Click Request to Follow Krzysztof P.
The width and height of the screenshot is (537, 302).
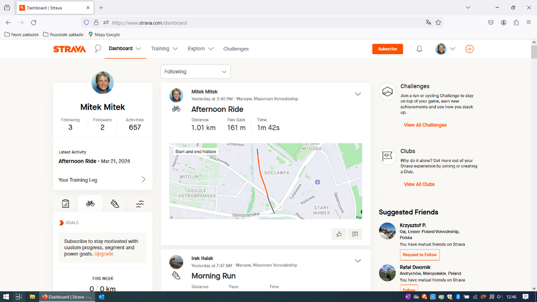[419, 255]
